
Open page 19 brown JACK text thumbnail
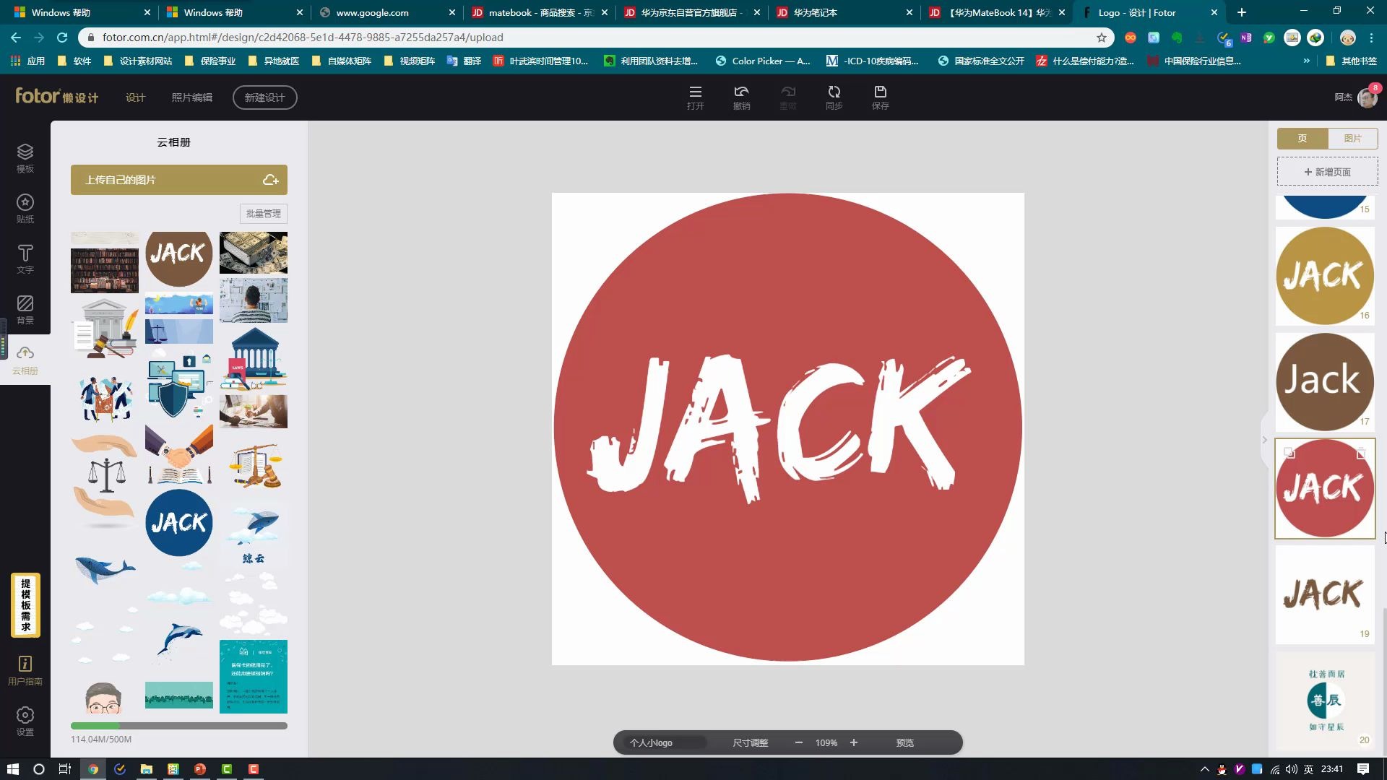pos(1325,594)
